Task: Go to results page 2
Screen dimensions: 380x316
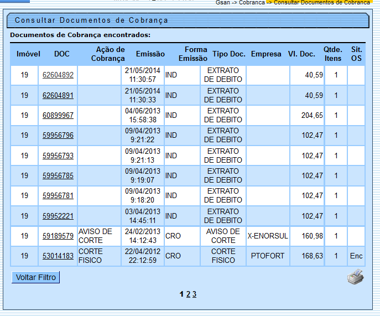Action: click(x=188, y=294)
